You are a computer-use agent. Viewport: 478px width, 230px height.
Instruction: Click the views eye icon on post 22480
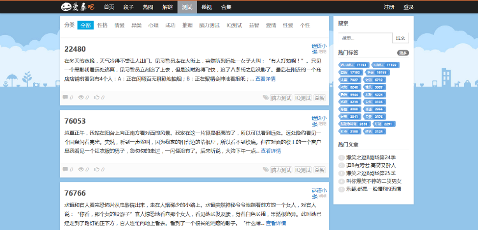(81, 97)
